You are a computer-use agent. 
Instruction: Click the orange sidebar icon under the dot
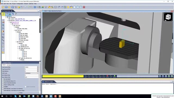tap(3, 22)
